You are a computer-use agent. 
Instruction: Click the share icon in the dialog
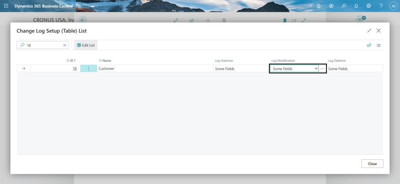(x=369, y=45)
